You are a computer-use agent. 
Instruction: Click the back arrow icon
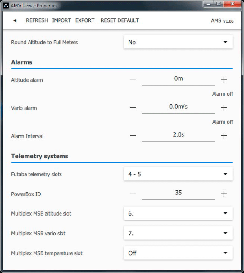tap(15, 21)
